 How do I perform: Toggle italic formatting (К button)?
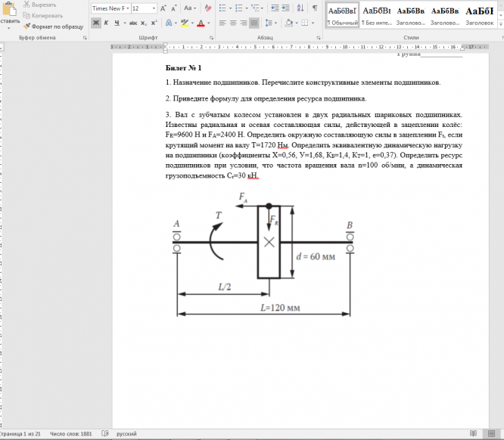(x=106, y=23)
